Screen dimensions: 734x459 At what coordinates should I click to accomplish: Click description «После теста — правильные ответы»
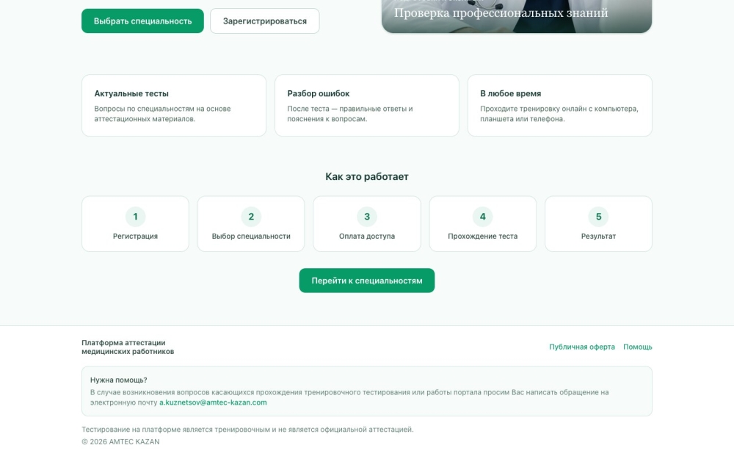coord(350,114)
